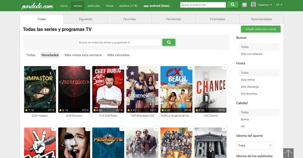Open listas navigation item
303x158 pixels.
pyautogui.click(x=109, y=6)
